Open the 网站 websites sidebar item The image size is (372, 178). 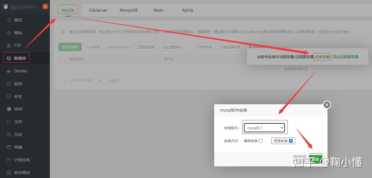tap(25, 33)
